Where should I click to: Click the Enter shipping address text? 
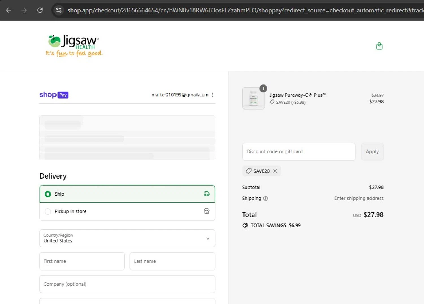click(359, 198)
